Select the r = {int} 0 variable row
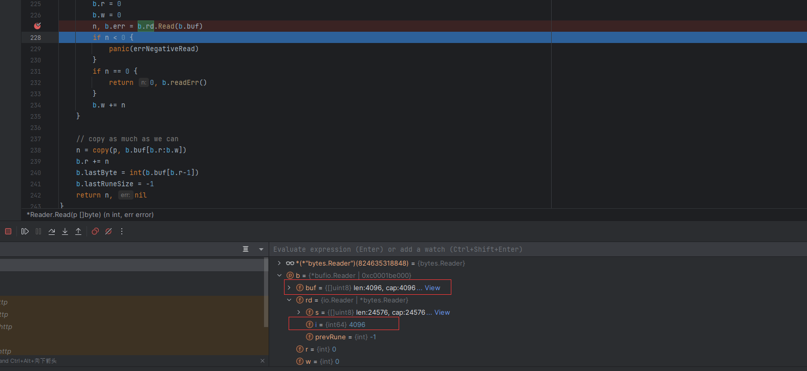The height and width of the screenshot is (371, 807). (x=538, y=349)
